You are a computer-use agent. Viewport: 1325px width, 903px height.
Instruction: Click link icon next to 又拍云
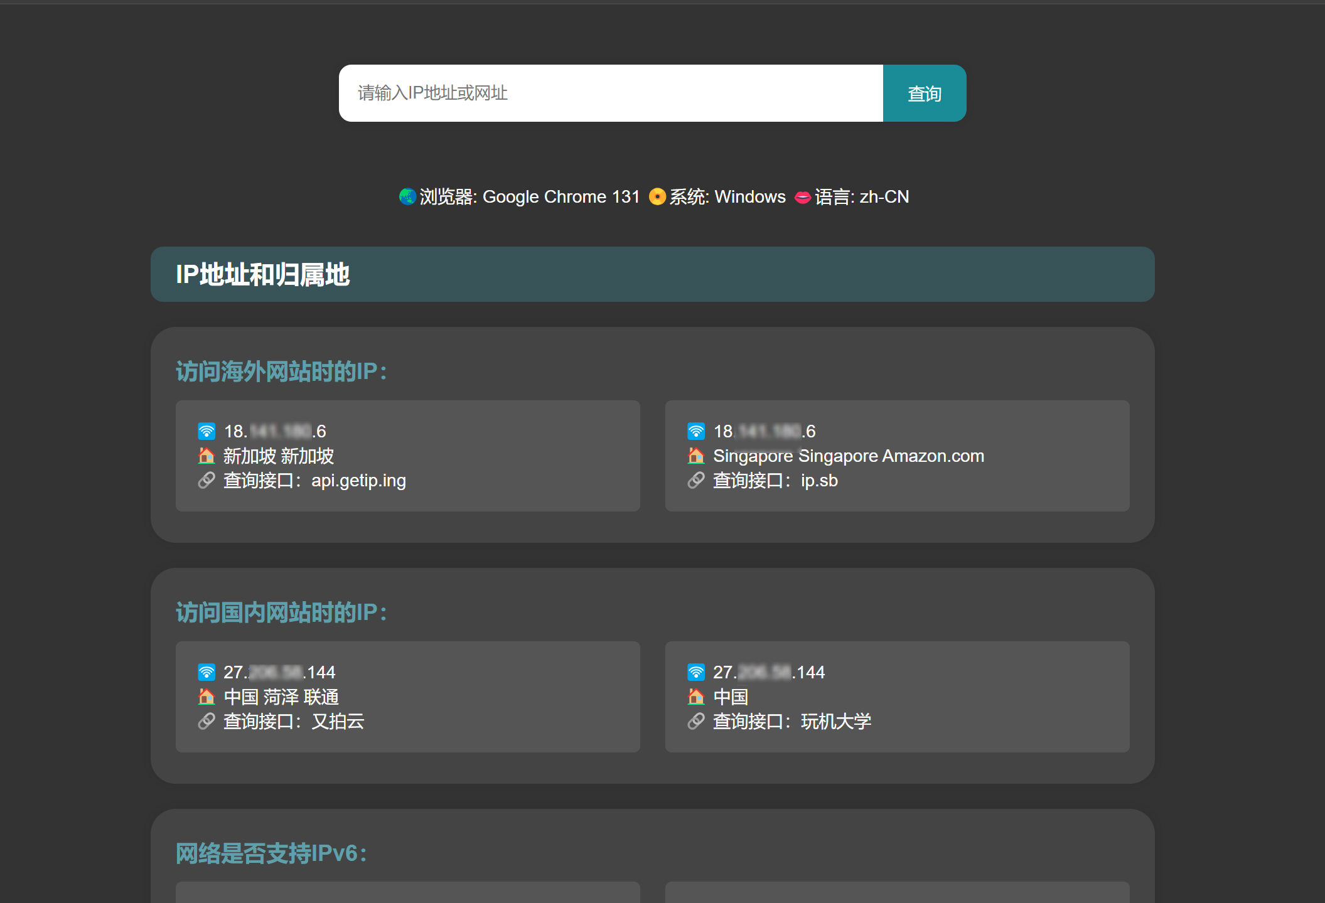[x=207, y=722]
